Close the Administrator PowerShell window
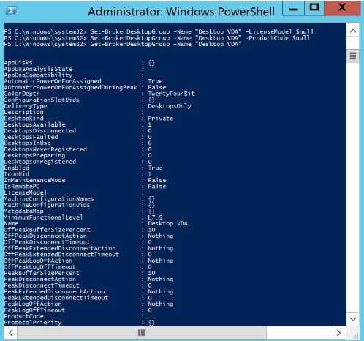The height and width of the screenshot is (341, 364). tap(342, 8)
